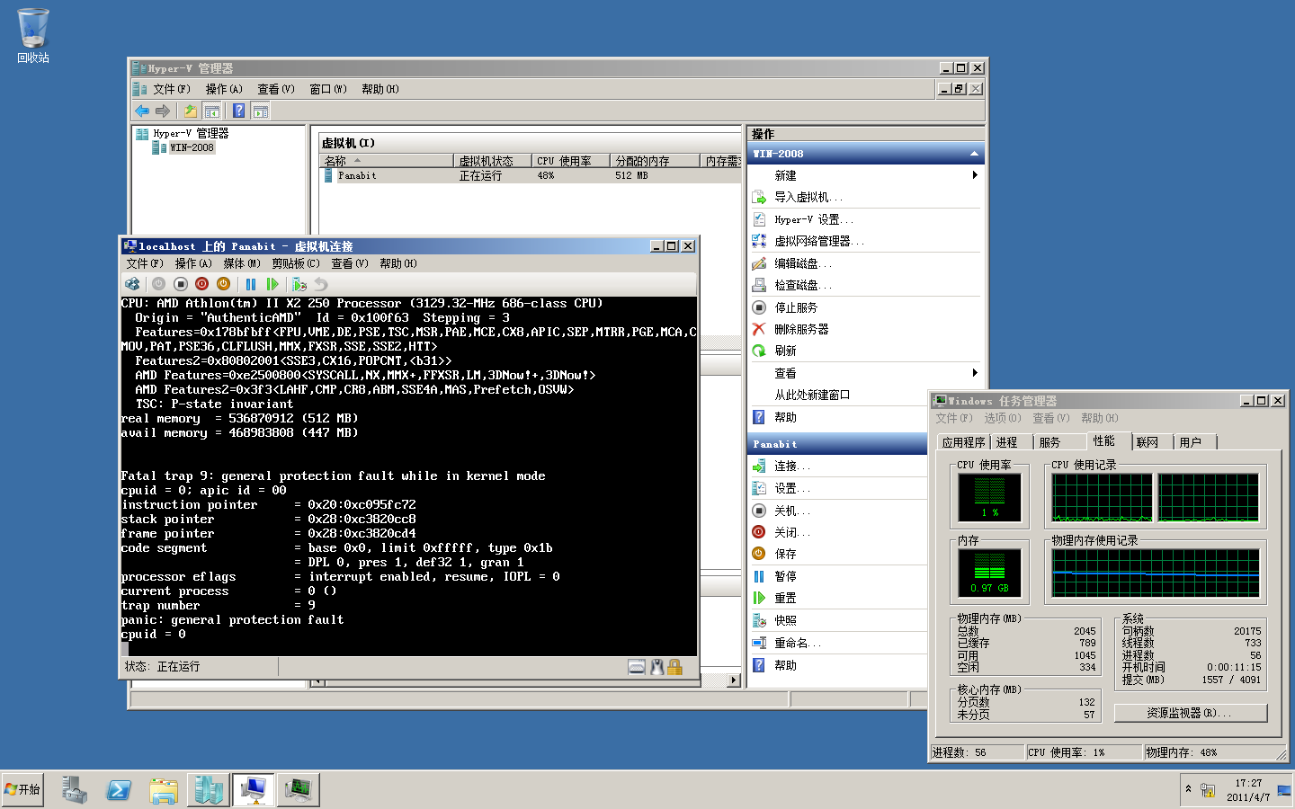
Task: Click the blue help icon in Hyper-V toolbar
Action: point(238,111)
